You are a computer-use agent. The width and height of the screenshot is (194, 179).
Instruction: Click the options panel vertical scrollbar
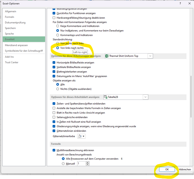click(191, 97)
